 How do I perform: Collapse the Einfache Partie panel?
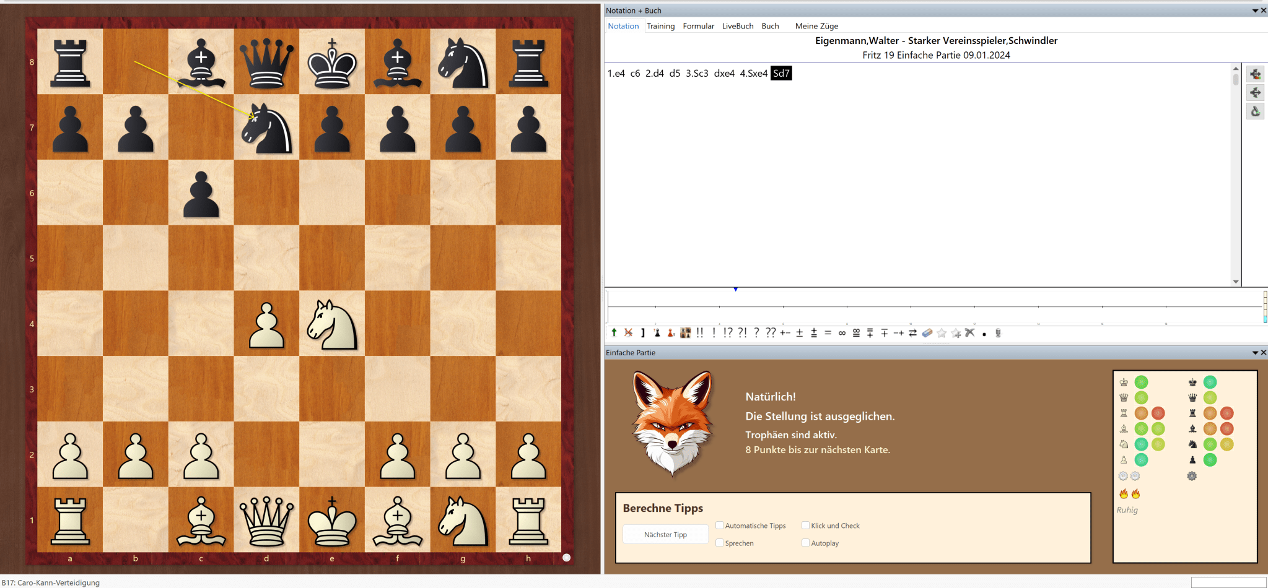(x=1255, y=352)
